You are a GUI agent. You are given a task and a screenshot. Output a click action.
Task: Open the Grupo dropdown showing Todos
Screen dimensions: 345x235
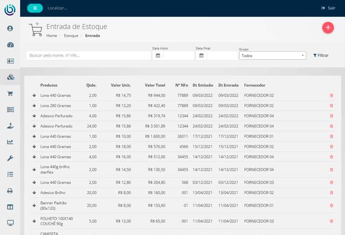click(x=273, y=56)
